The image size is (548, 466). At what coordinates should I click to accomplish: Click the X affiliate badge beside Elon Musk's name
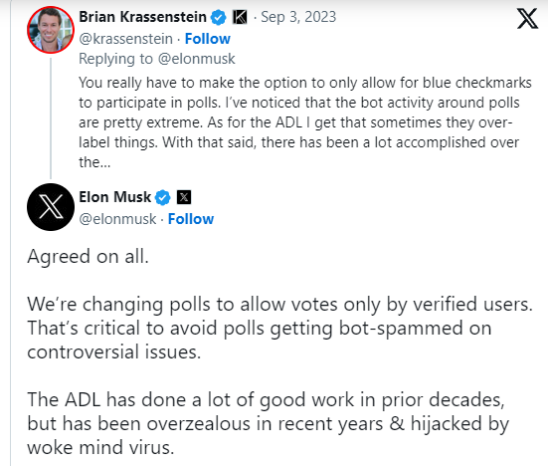click(184, 197)
